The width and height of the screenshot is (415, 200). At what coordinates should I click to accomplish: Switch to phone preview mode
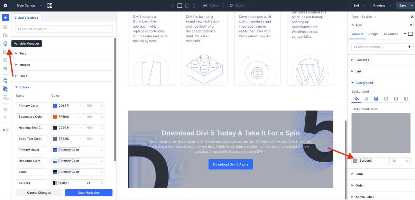pyautogui.click(x=194, y=5)
